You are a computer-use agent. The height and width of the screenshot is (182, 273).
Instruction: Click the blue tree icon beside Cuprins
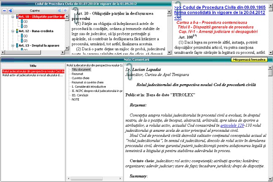tap(10, 10)
